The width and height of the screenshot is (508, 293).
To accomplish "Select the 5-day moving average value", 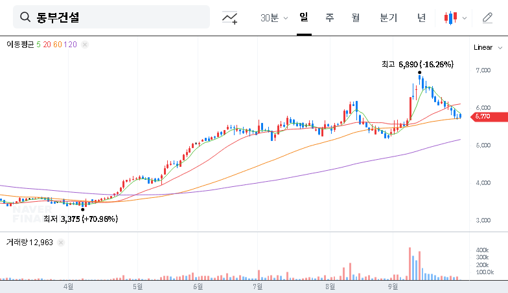I will (x=39, y=44).
